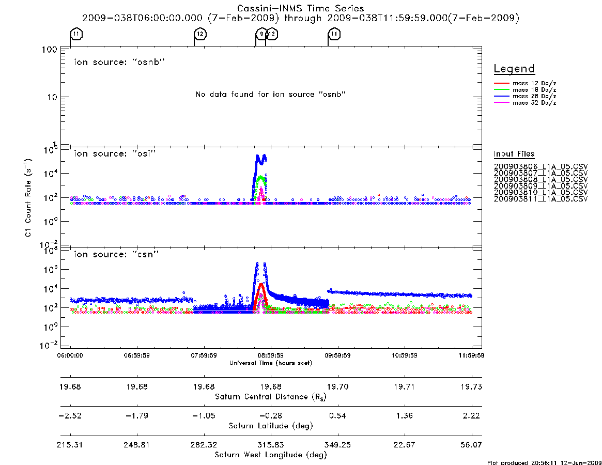
Task: Select marker 11 above the 06:00:00 start time
Action: pyautogui.click(x=76, y=34)
